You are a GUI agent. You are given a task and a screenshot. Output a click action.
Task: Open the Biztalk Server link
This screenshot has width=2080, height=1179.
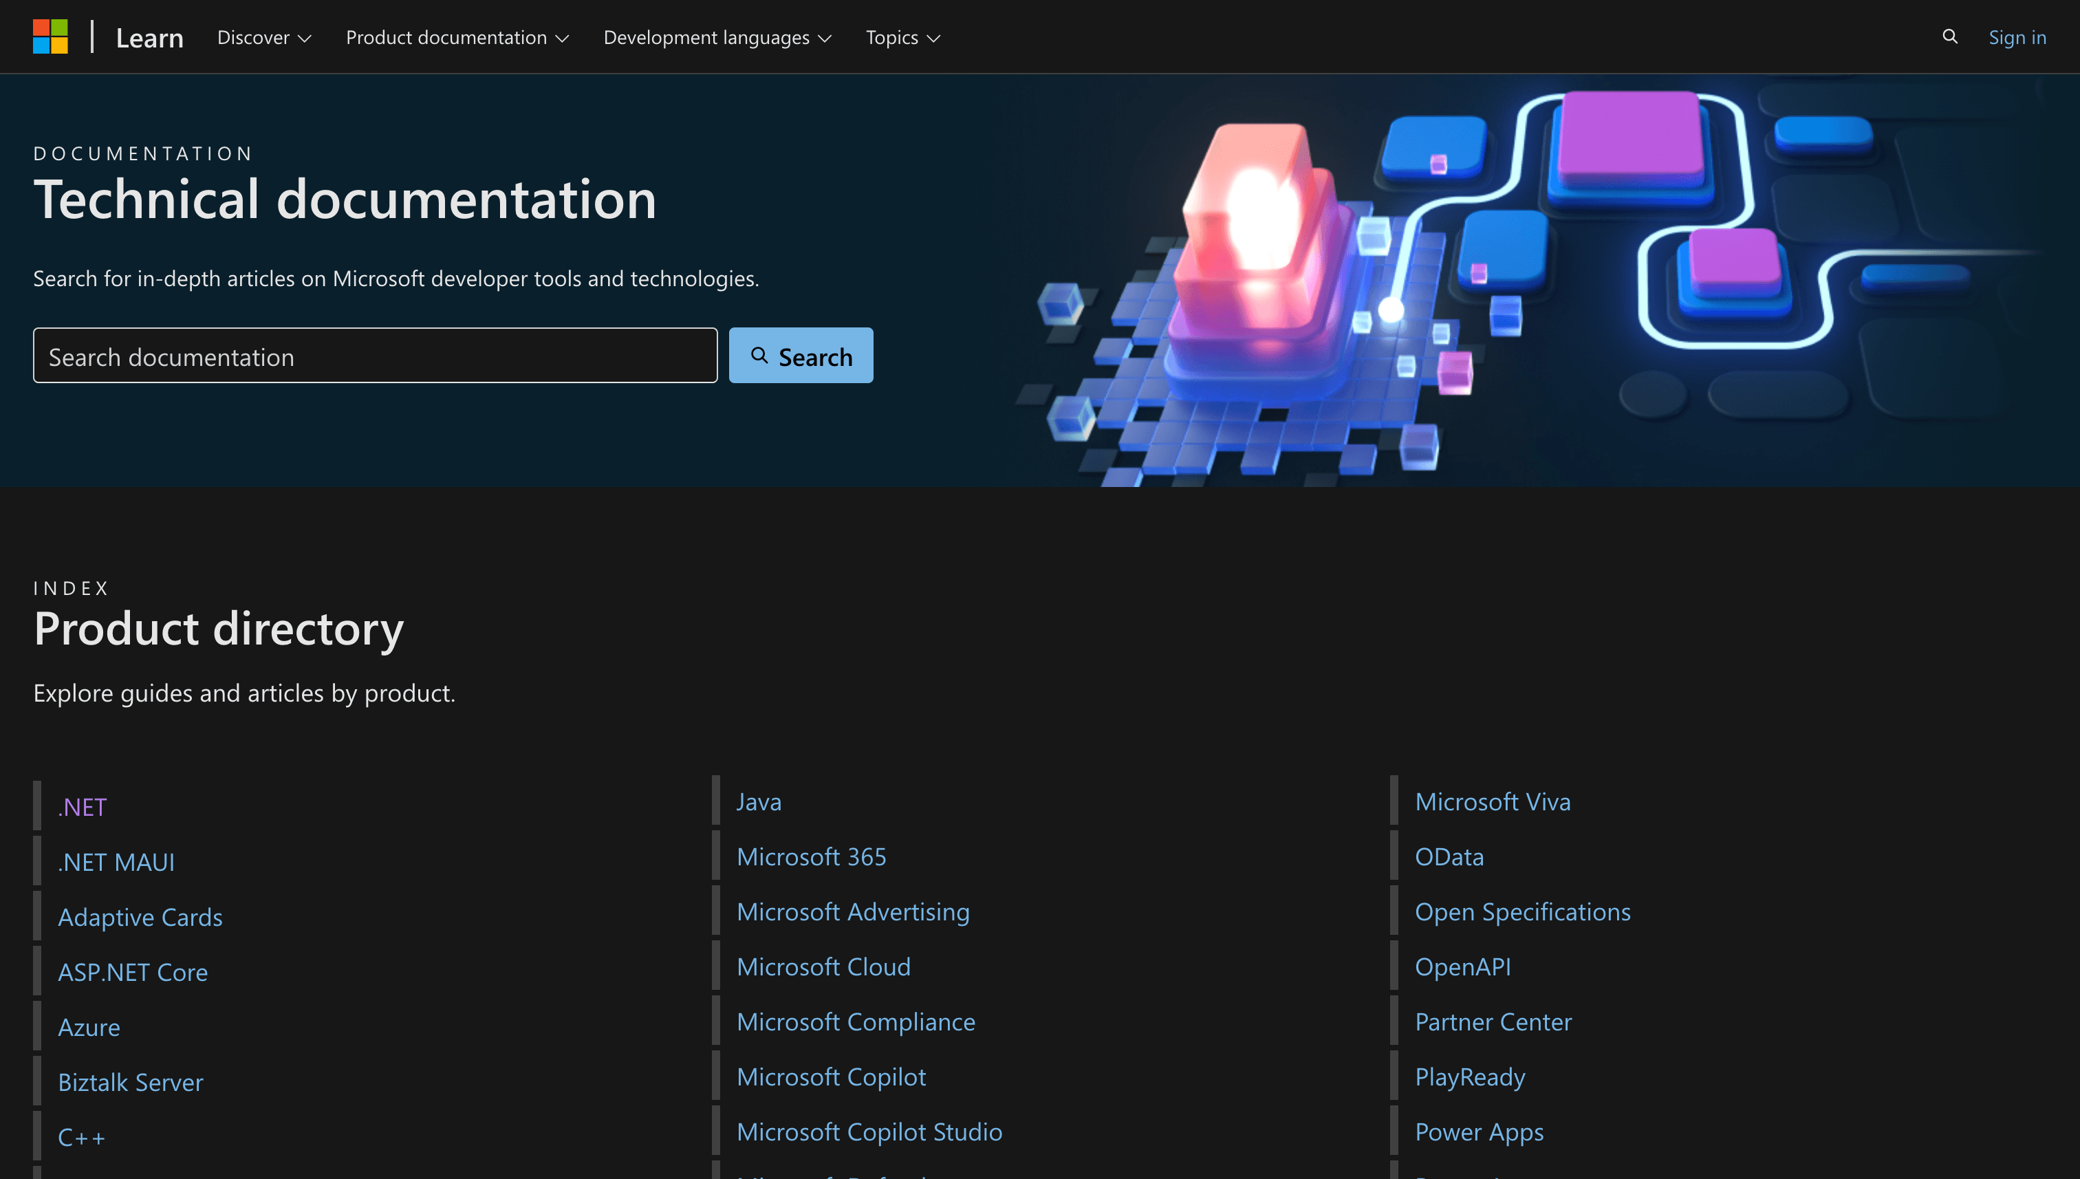point(131,1082)
